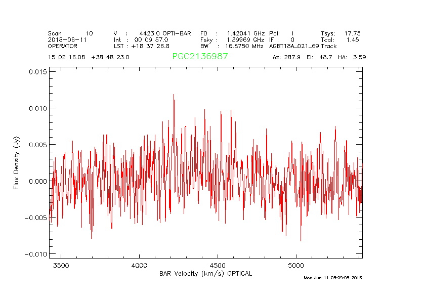Click the Flux Density (Jy) axis label
The height and width of the screenshot is (301, 426).
coord(16,165)
